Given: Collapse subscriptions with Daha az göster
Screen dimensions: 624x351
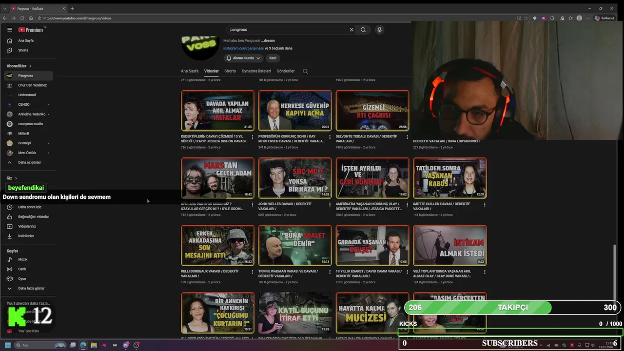Looking at the screenshot, I should (29, 162).
